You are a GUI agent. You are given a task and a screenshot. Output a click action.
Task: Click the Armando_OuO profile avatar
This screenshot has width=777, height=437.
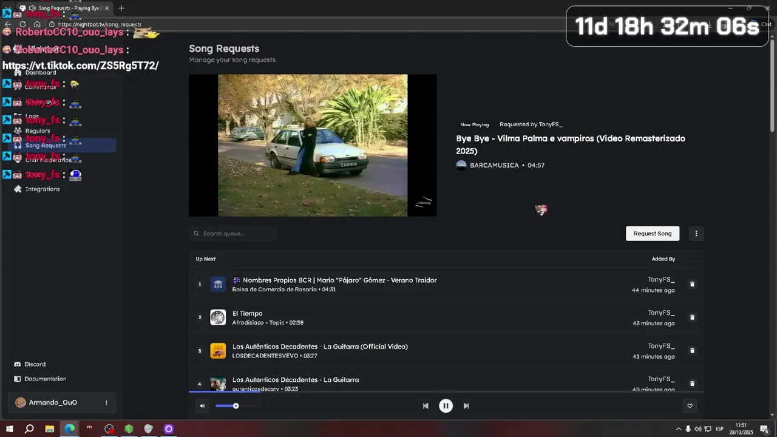(x=21, y=402)
